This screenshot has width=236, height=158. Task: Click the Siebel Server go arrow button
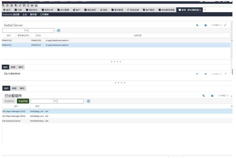click(58, 31)
